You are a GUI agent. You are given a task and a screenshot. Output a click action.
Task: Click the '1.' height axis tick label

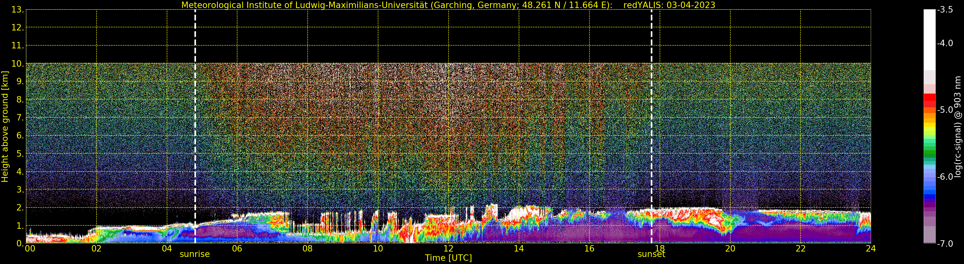[x=20, y=226]
